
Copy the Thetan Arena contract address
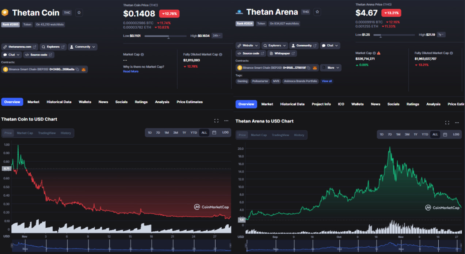[309, 68]
